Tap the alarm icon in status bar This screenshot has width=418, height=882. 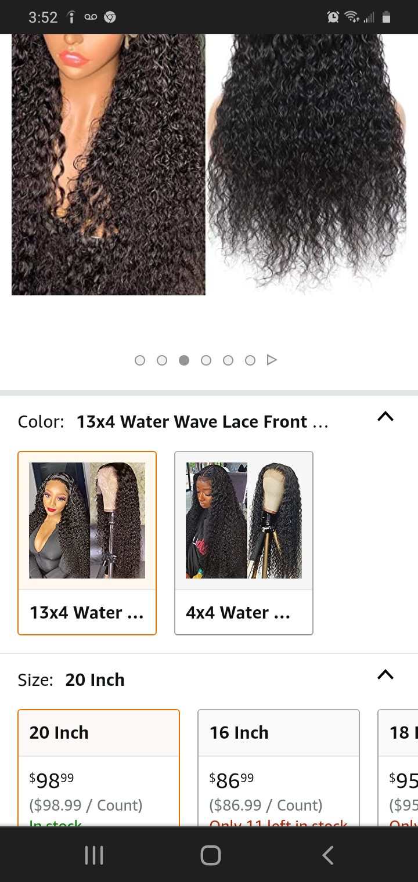(x=333, y=17)
